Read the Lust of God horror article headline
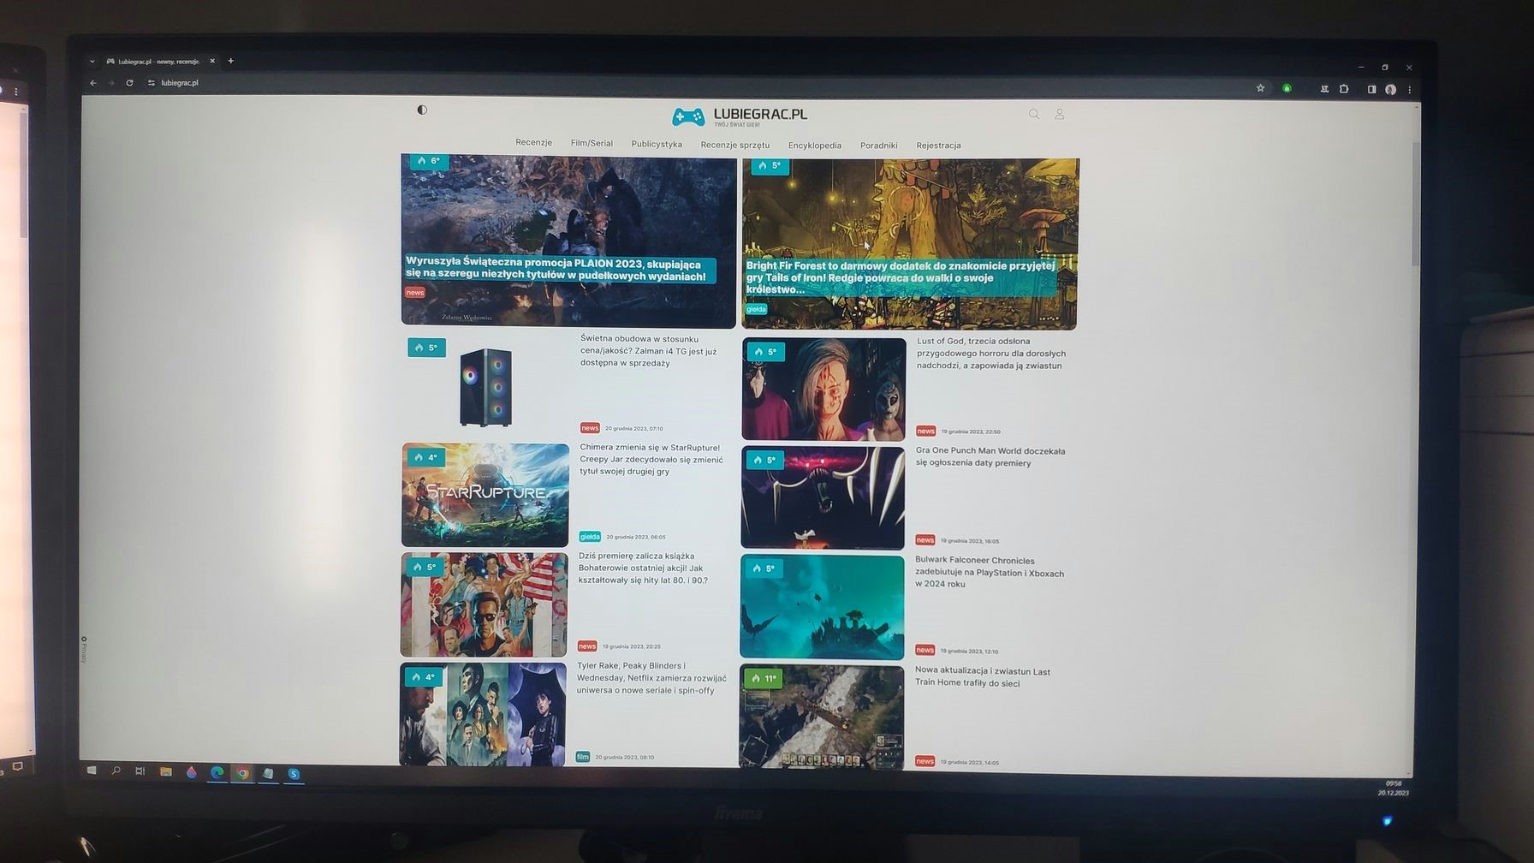Viewport: 1534px width, 863px height. tap(991, 353)
